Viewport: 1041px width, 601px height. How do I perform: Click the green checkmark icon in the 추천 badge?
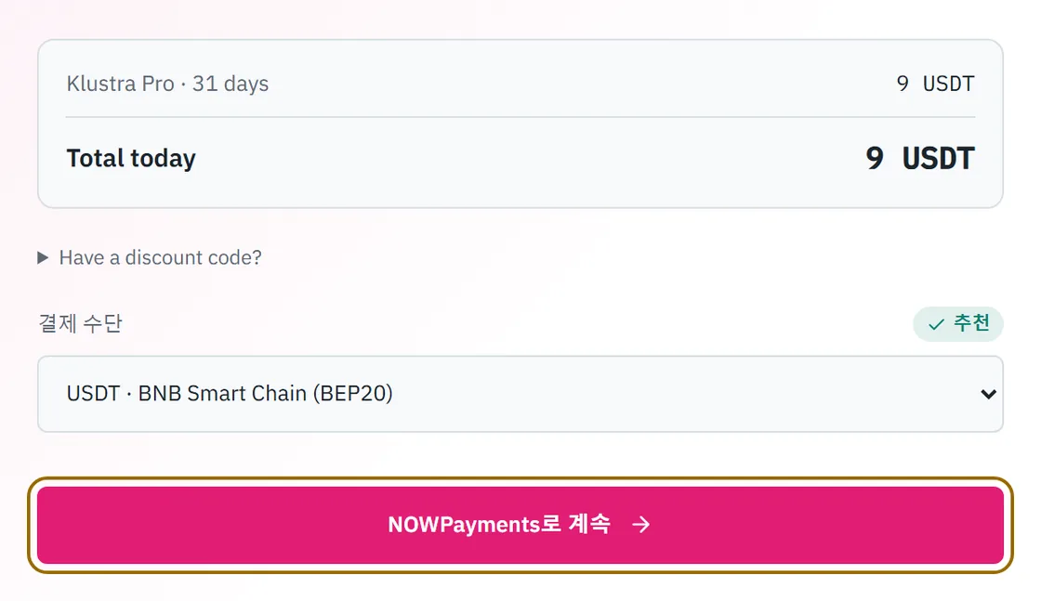click(936, 324)
